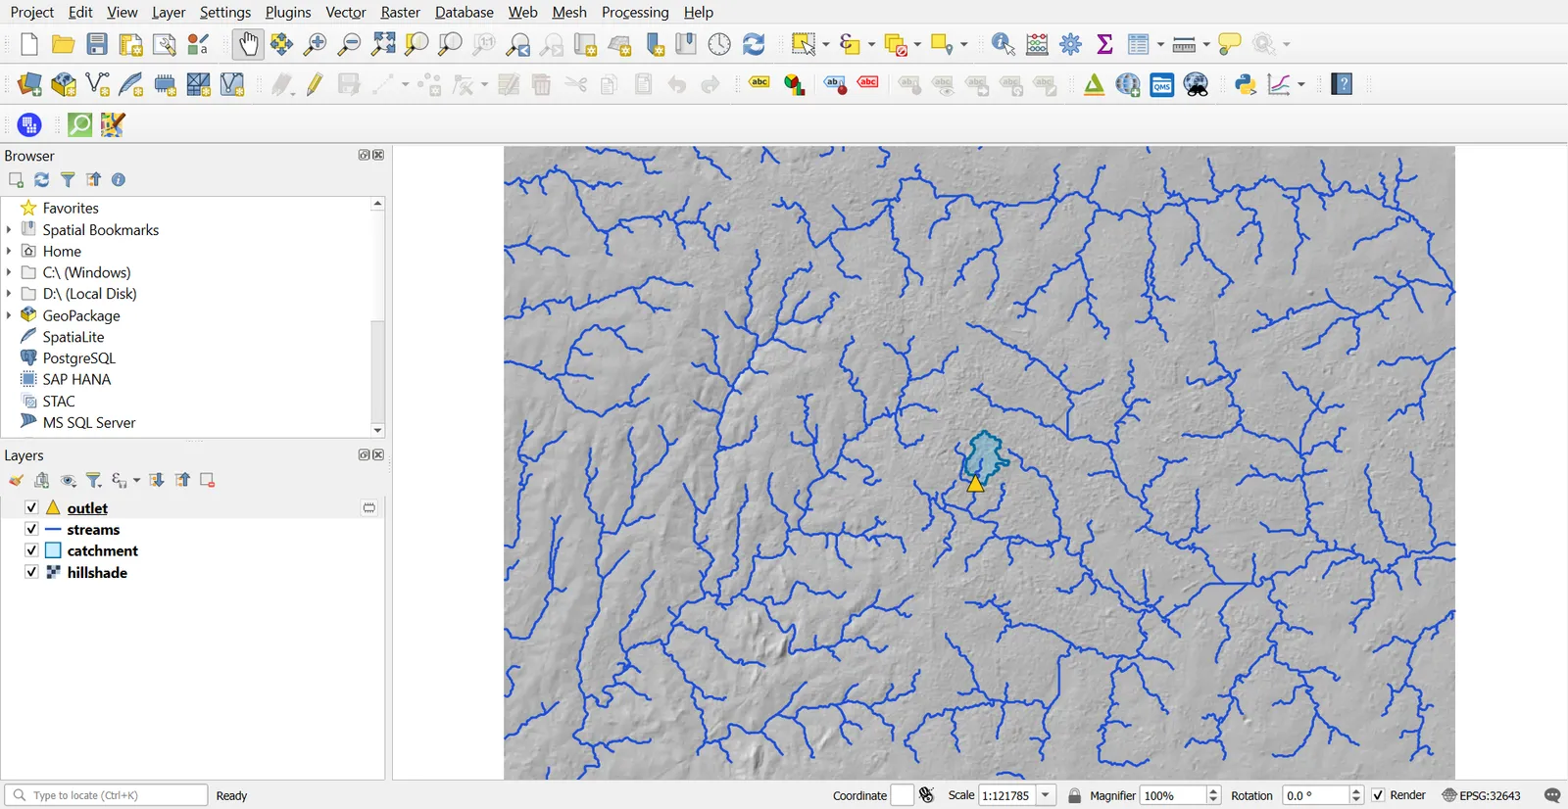The image size is (1568, 809).
Task: Click the Zoom In magnifier tool
Action: point(316,44)
